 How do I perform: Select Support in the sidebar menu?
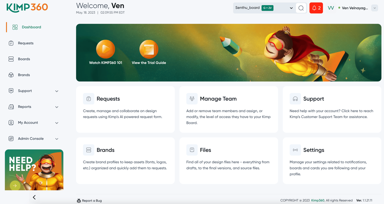click(x=25, y=91)
